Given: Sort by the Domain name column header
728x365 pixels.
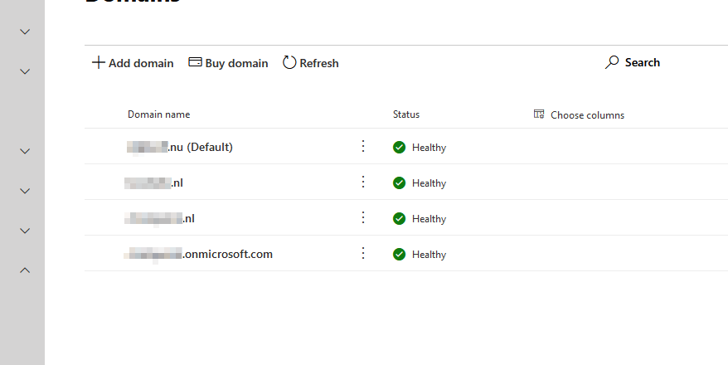Looking at the screenshot, I should tap(158, 114).
